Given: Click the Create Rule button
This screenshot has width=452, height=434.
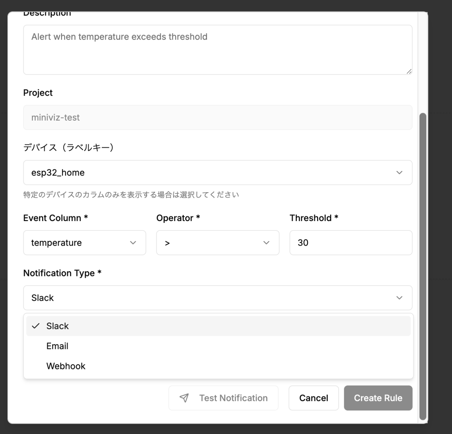Looking at the screenshot, I should click(x=378, y=398).
